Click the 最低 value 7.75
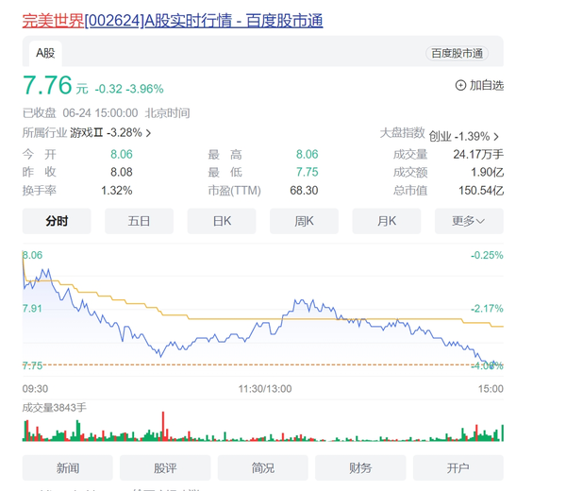The width and height of the screenshot is (566, 491). click(x=308, y=172)
